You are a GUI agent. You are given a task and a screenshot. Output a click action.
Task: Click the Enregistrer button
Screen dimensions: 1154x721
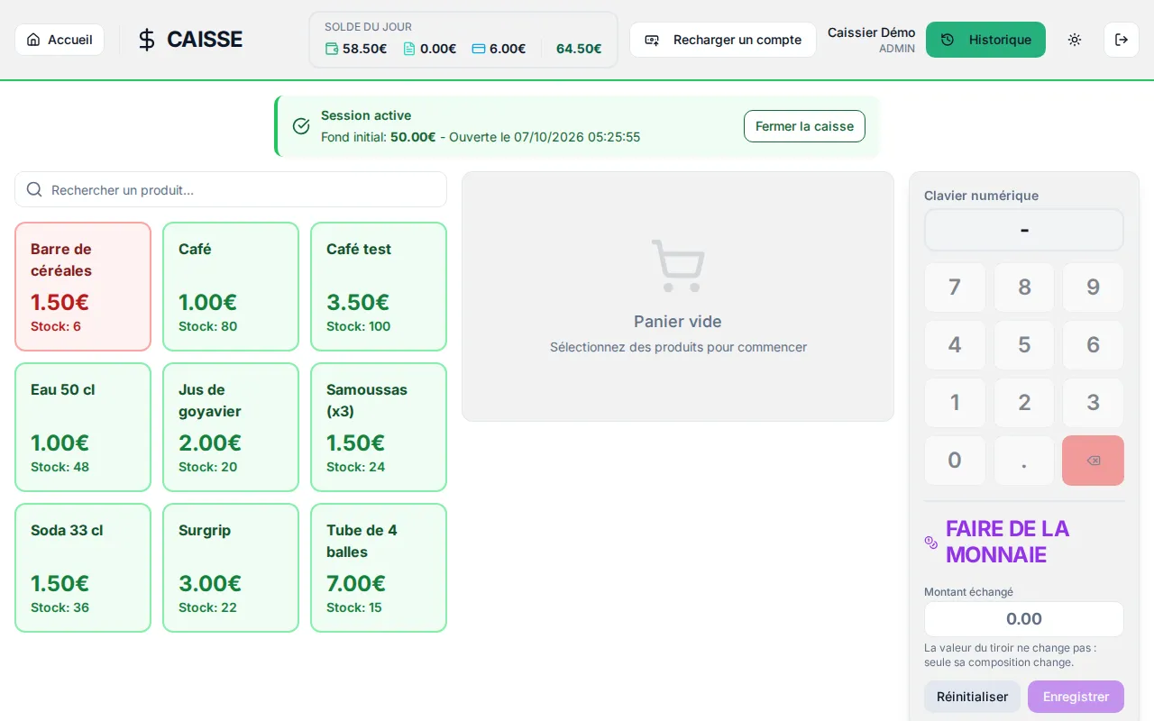coord(1076,697)
